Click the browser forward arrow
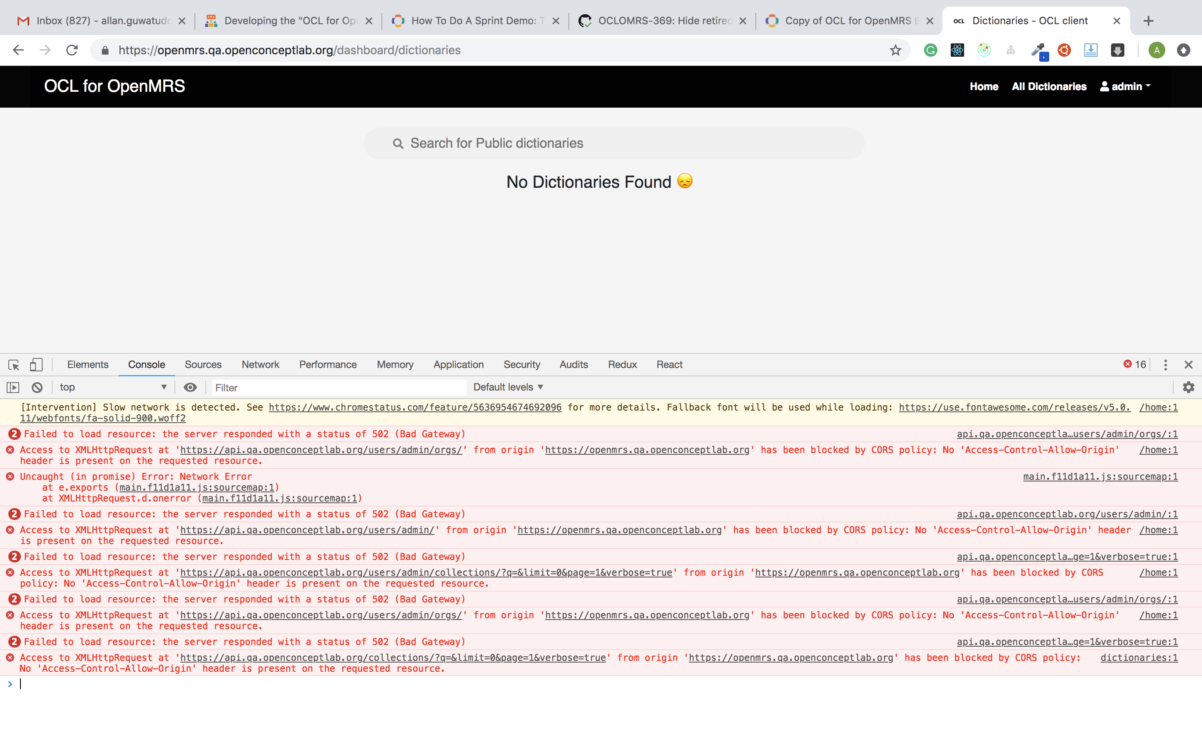The width and height of the screenshot is (1202, 751). (x=45, y=50)
